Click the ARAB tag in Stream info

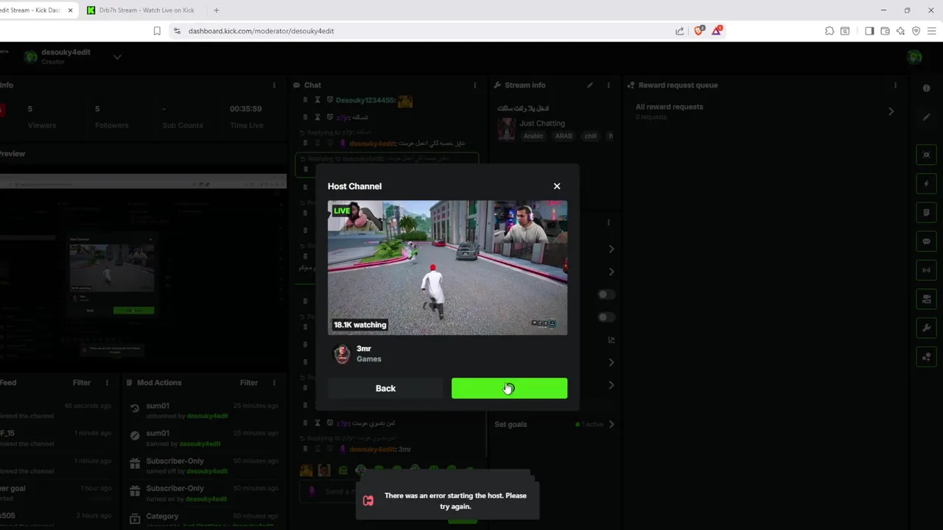coord(564,136)
